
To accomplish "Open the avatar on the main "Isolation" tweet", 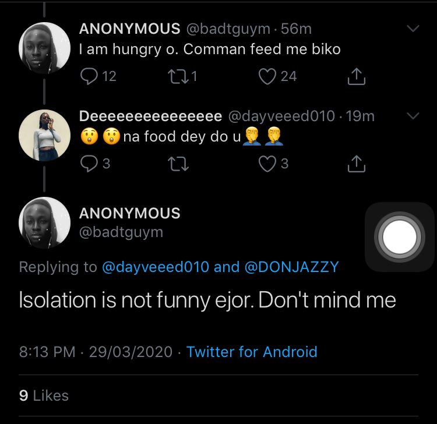I will point(45,222).
